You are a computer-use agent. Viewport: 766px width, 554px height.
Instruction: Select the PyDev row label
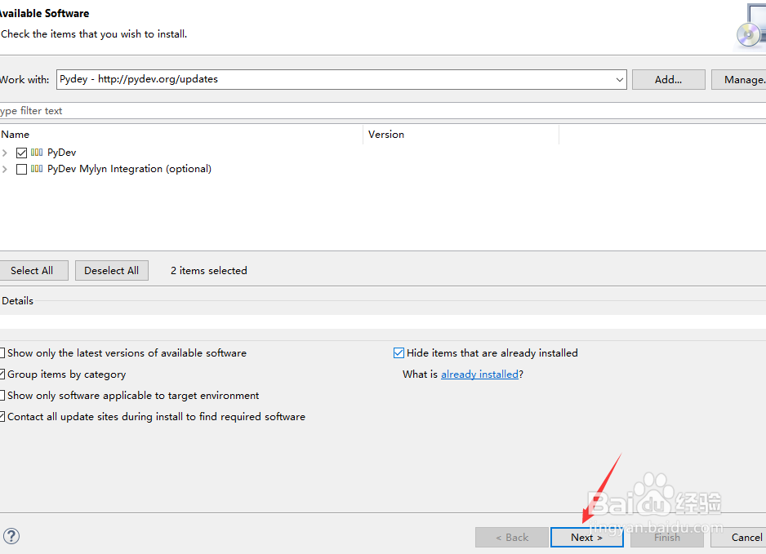[61, 153]
